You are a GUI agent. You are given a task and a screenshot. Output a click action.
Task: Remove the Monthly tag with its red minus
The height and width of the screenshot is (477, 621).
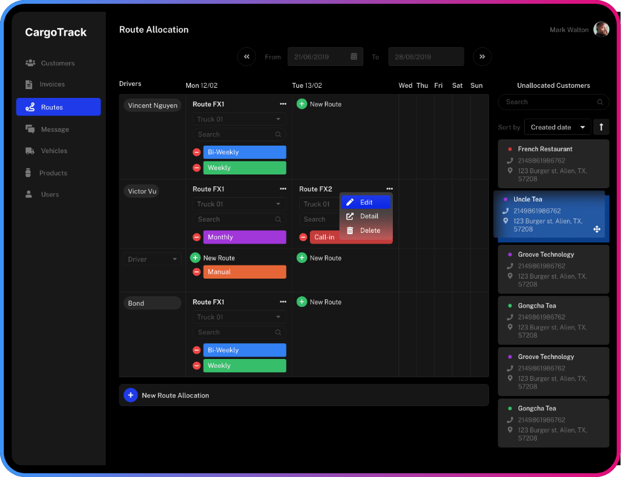197,237
